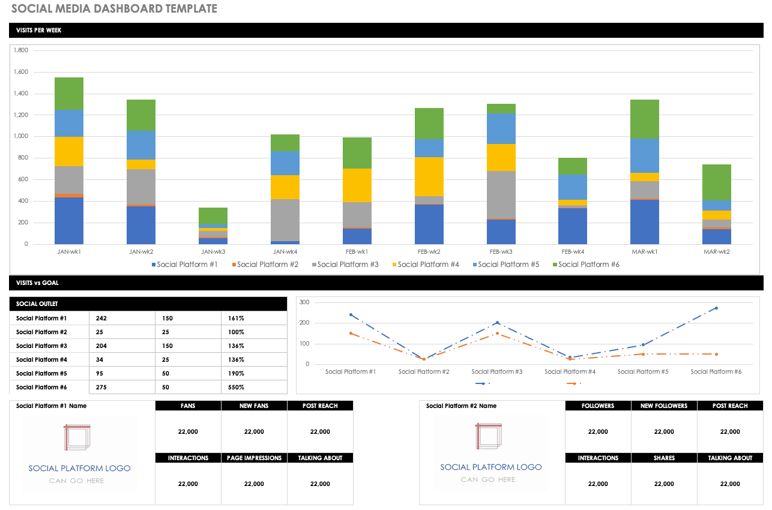Click the gray segment of the JAN-wk4 bar
The height and width of the screenshot is (510, 772).
285,220
